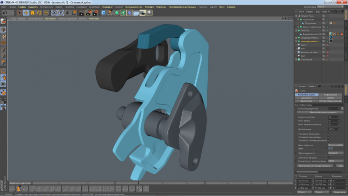Click the black material tag on Замкодержатель.1
Screen dimensions: 348x196
[331, 41]
